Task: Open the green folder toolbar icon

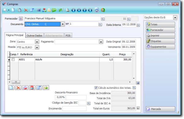Action: click(54, 10)
